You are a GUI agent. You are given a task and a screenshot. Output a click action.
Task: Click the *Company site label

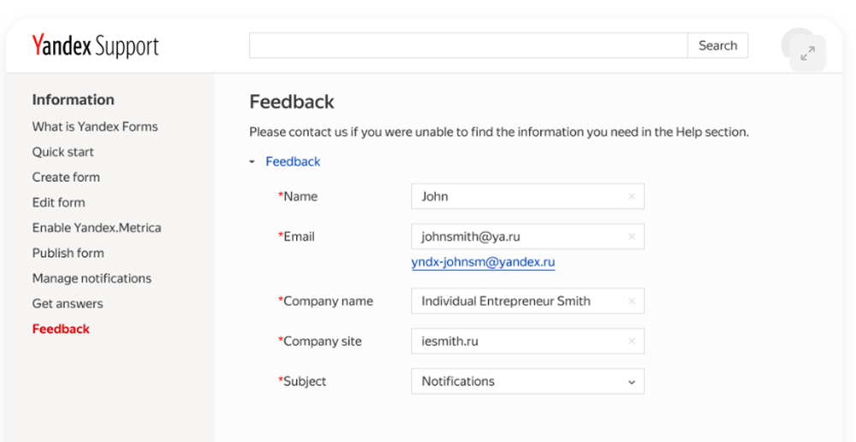(320, 342)
